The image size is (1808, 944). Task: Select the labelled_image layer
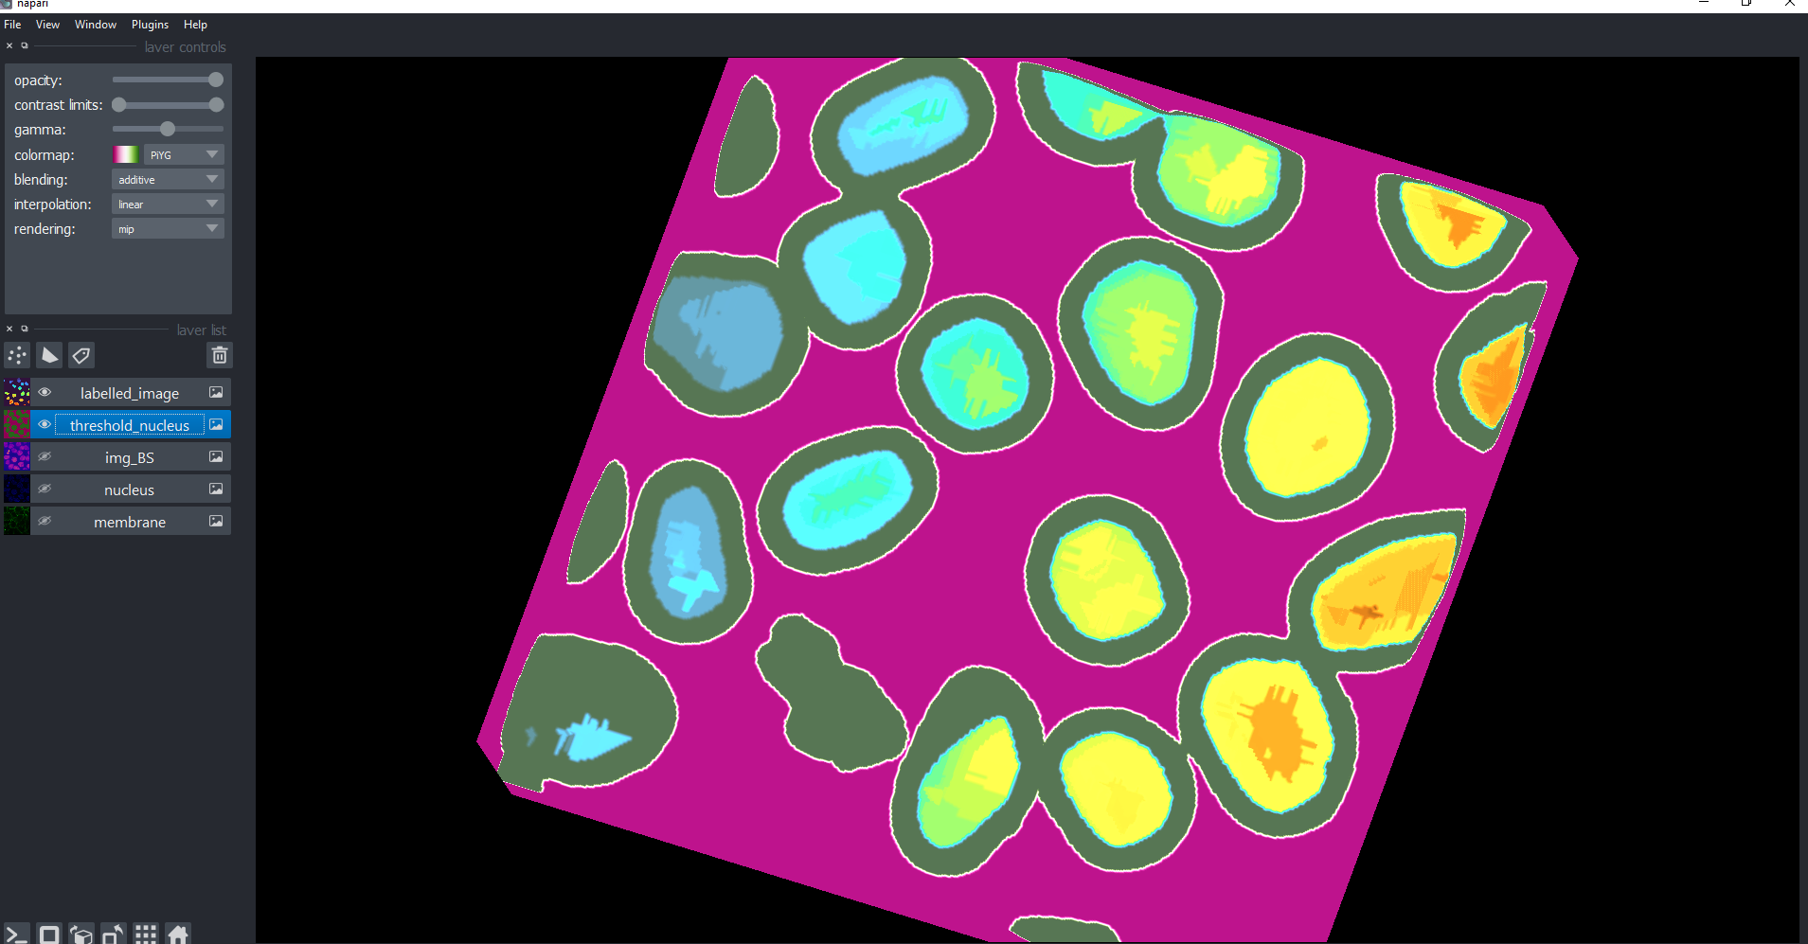(130, 392)
